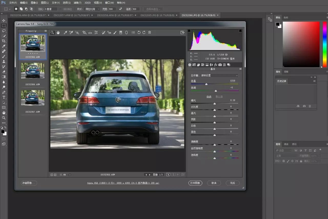Rotate image 90° counter-clockwise

point(139,33)
